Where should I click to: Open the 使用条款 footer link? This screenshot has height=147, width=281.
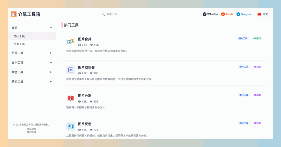tap(32, 132)
